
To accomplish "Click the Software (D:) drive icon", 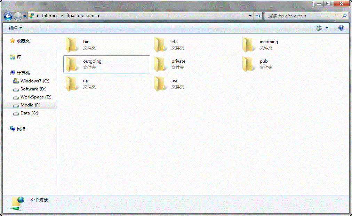I will coord(16,90).
